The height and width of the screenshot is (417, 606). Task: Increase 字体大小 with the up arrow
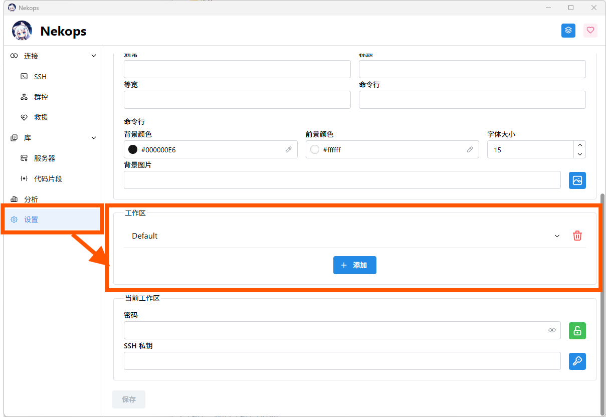pos(579,145)
